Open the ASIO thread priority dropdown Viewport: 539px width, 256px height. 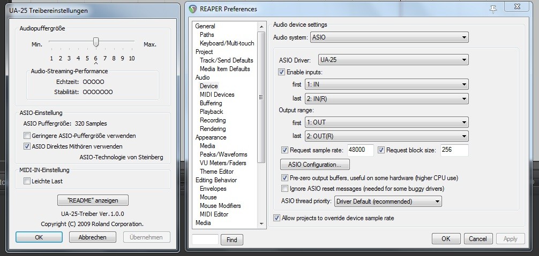click(388, 201)
